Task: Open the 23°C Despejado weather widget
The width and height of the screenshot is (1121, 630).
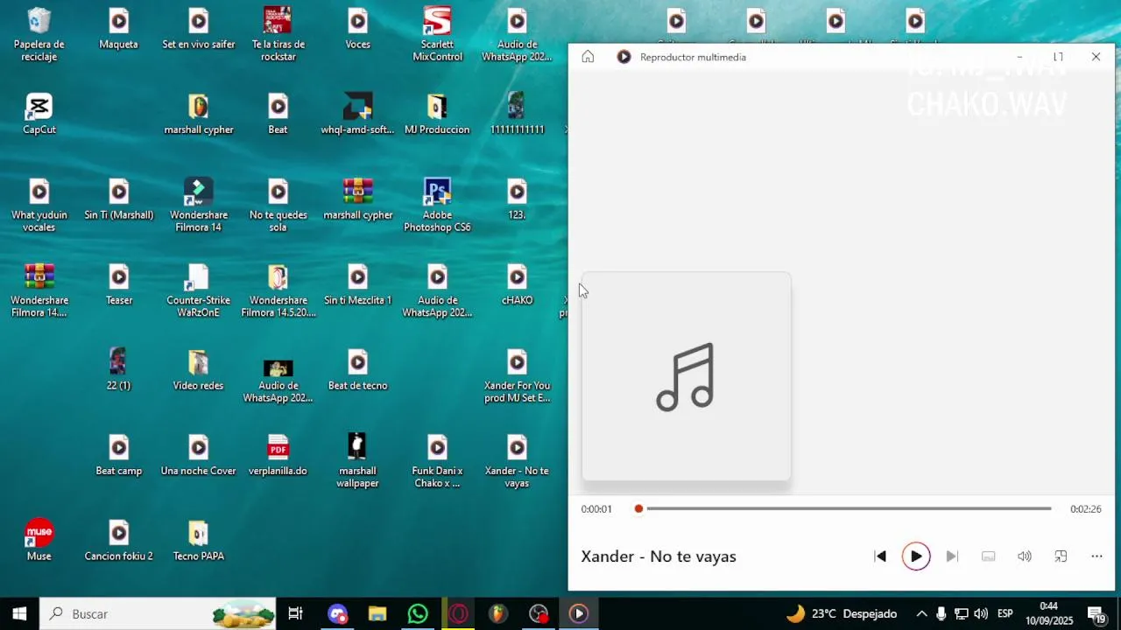Action: click(x=841, y=613)
